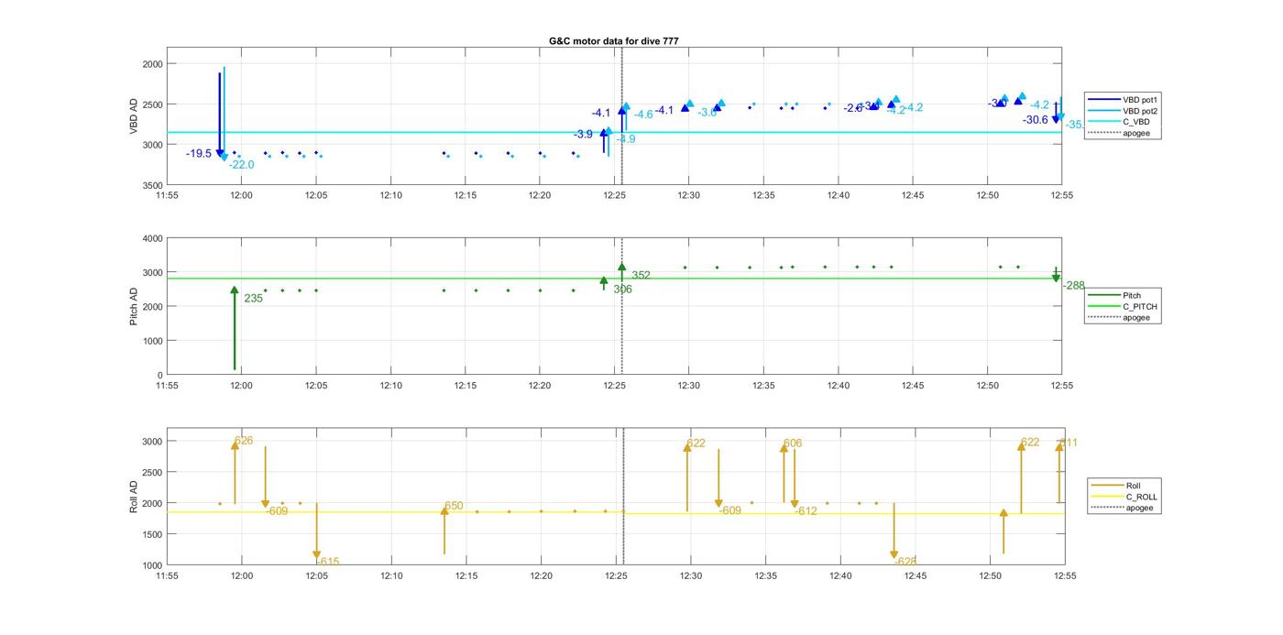Click the title "G&C motor data for dive 777"
This screenshot has height=635, width=1283.
613,41
